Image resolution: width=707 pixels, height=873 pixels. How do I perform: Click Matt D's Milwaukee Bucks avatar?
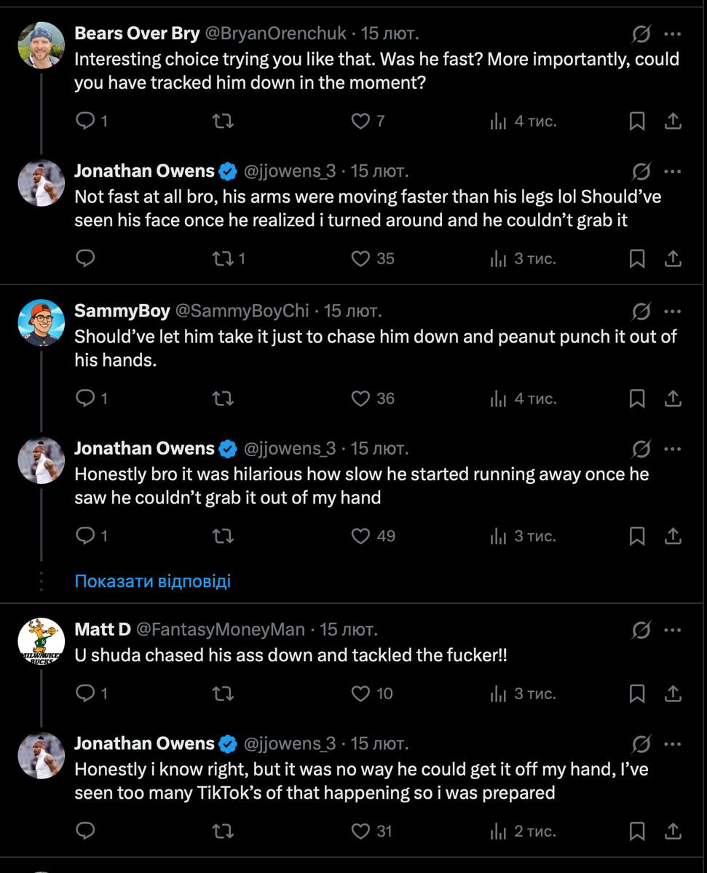tap(41, 641)
